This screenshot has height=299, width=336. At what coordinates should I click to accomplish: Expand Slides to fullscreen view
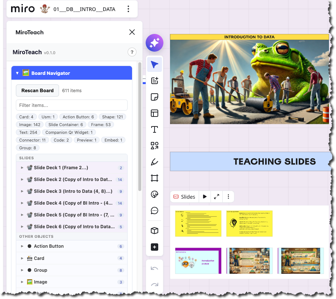[217, 197]
